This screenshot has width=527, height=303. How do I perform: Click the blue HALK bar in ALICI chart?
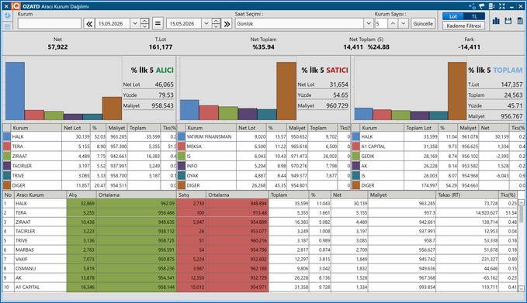pos(15,91)
